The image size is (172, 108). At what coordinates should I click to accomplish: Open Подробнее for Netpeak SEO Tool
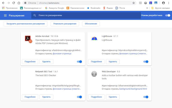(30, 97)
